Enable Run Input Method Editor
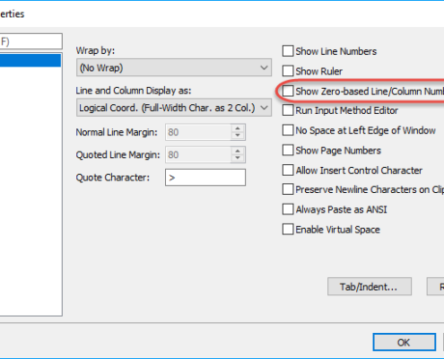Screen dimensions: 444x359 click(288, 110)
